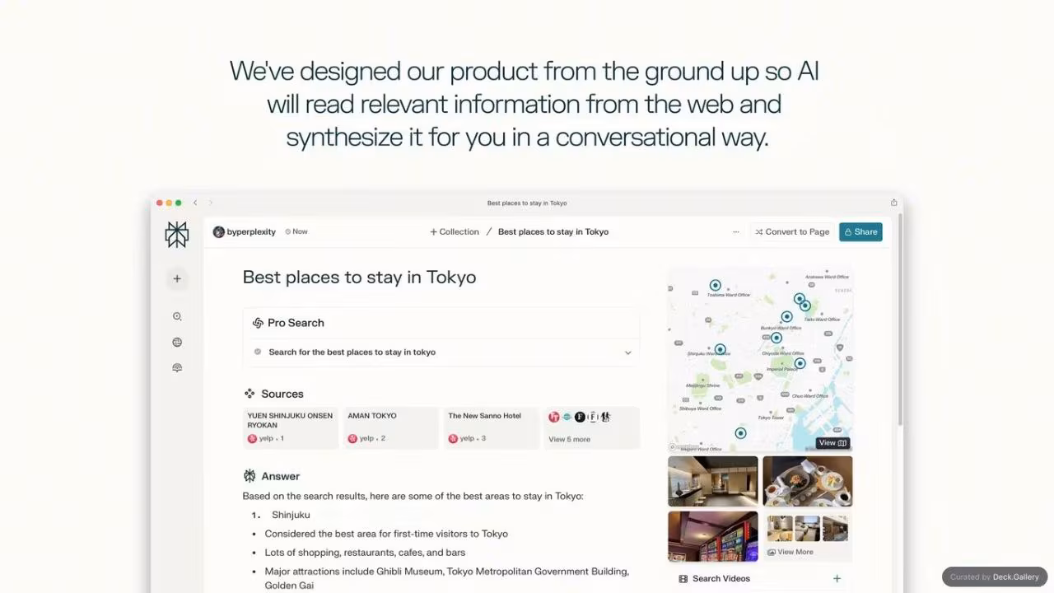Viewport: 1054px width, 593px height.
Task: Click the browser forward arrow
Action: coord(211,203)
